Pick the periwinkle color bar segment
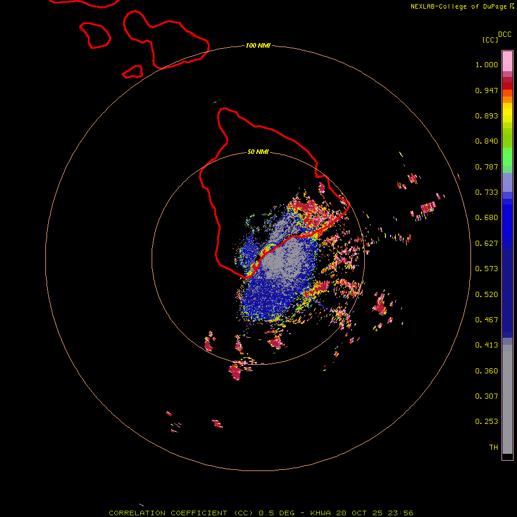This screenshot has height=517, width=517. pos(507,182)
